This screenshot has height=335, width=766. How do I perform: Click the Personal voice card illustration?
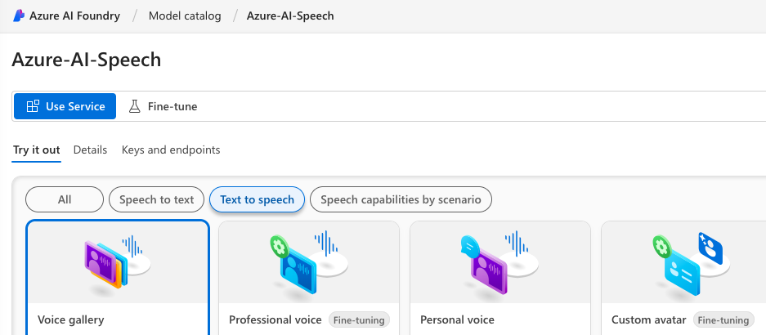coord(500,262)
